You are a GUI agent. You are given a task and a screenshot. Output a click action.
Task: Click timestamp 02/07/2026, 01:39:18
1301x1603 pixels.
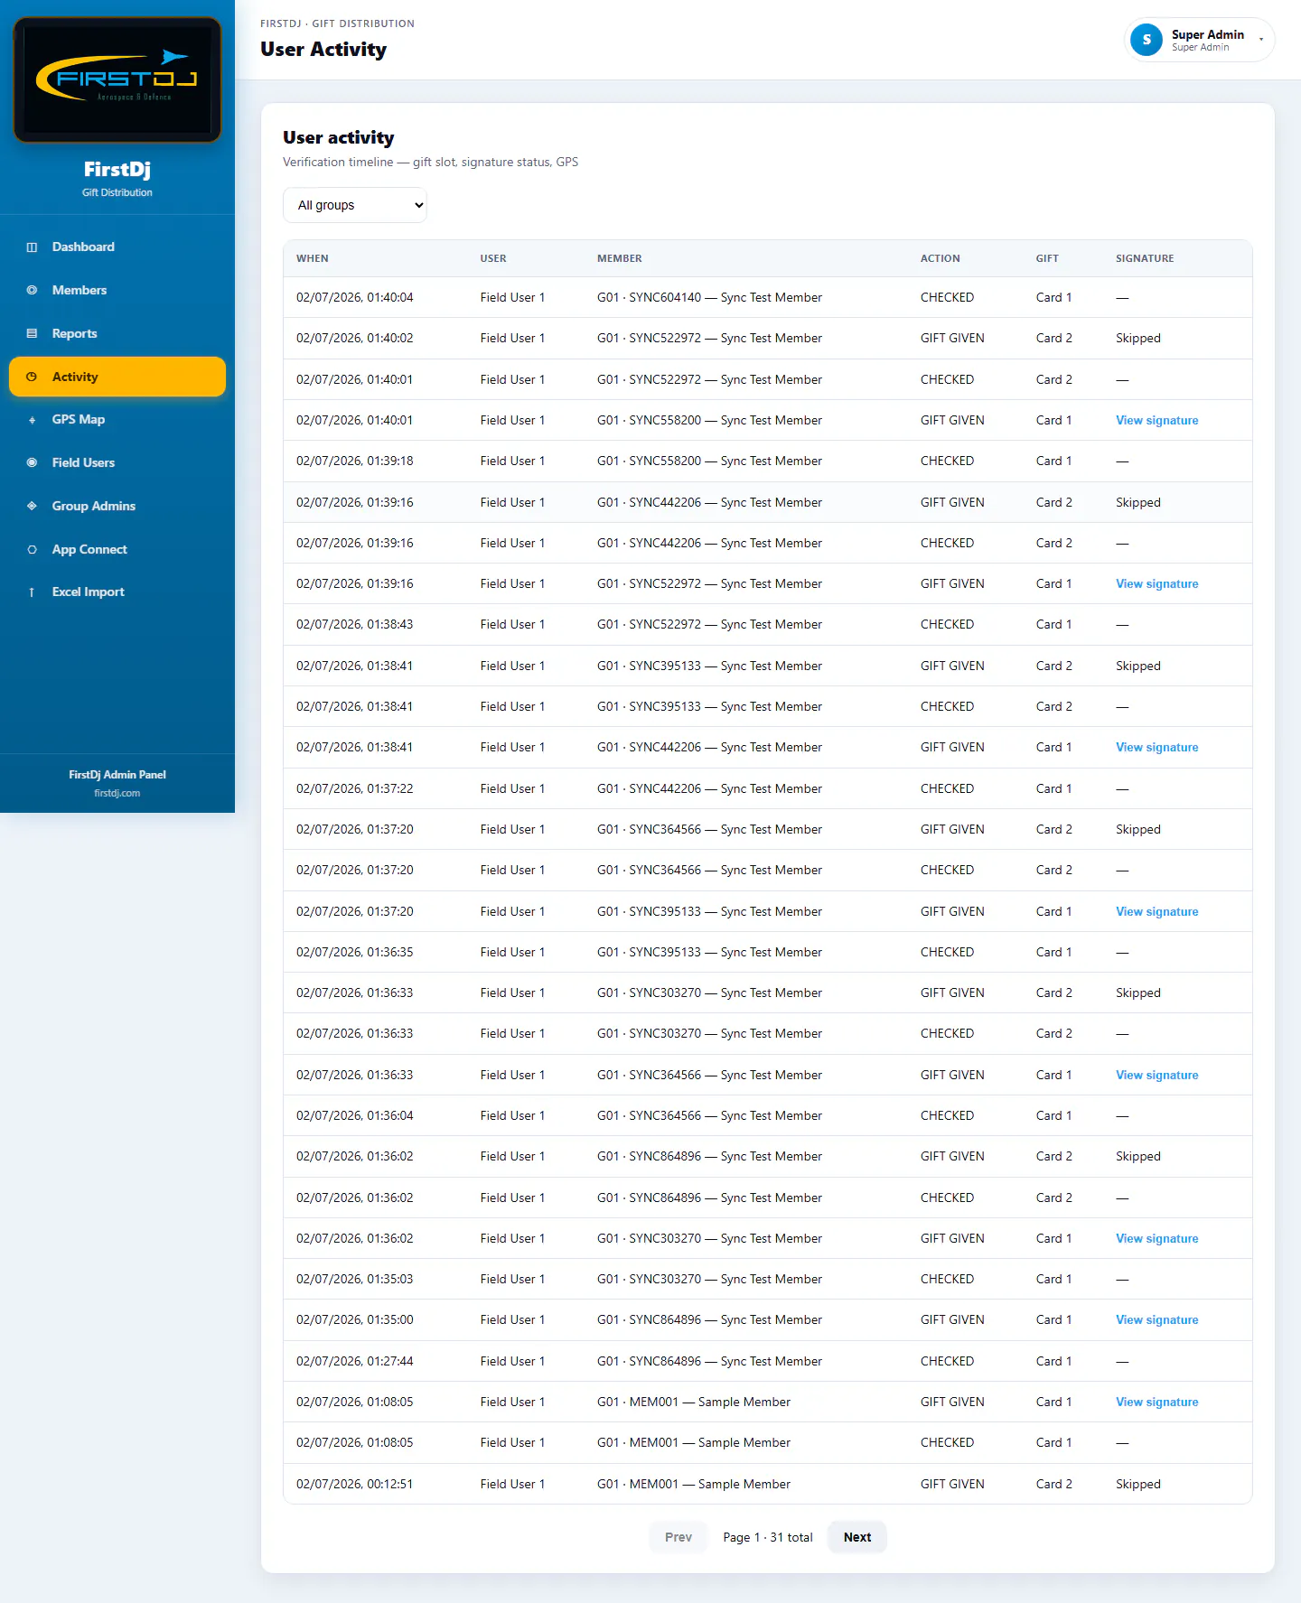[x=354, y=461]
